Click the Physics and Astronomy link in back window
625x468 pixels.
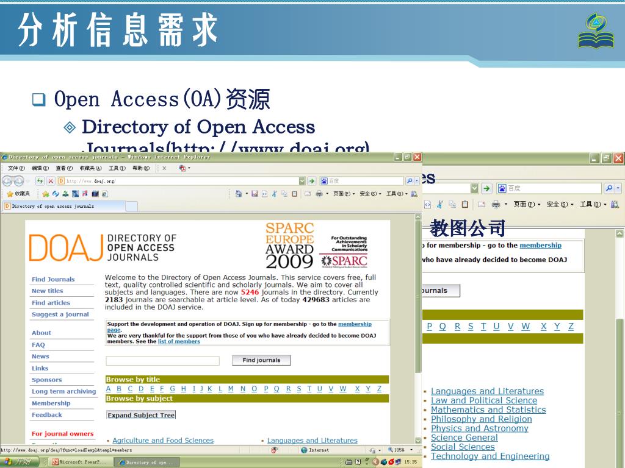click(x=480, y=428)
